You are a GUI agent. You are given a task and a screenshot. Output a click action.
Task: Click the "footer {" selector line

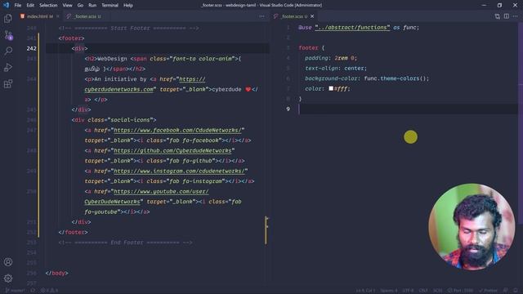(311, 47)
